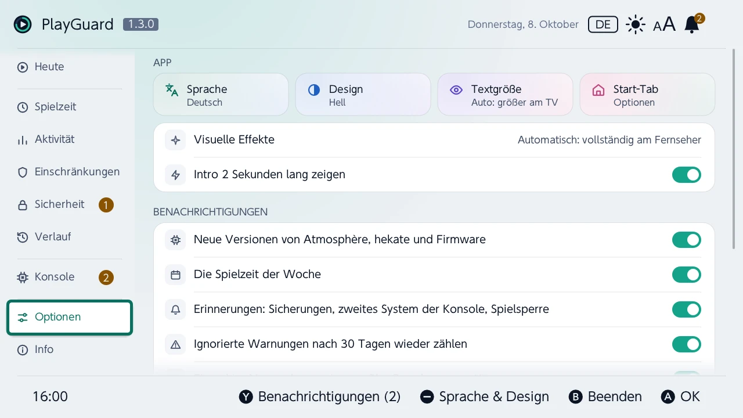
Task: Switch to the Einschränkungen tab
Action: point(70,172)
